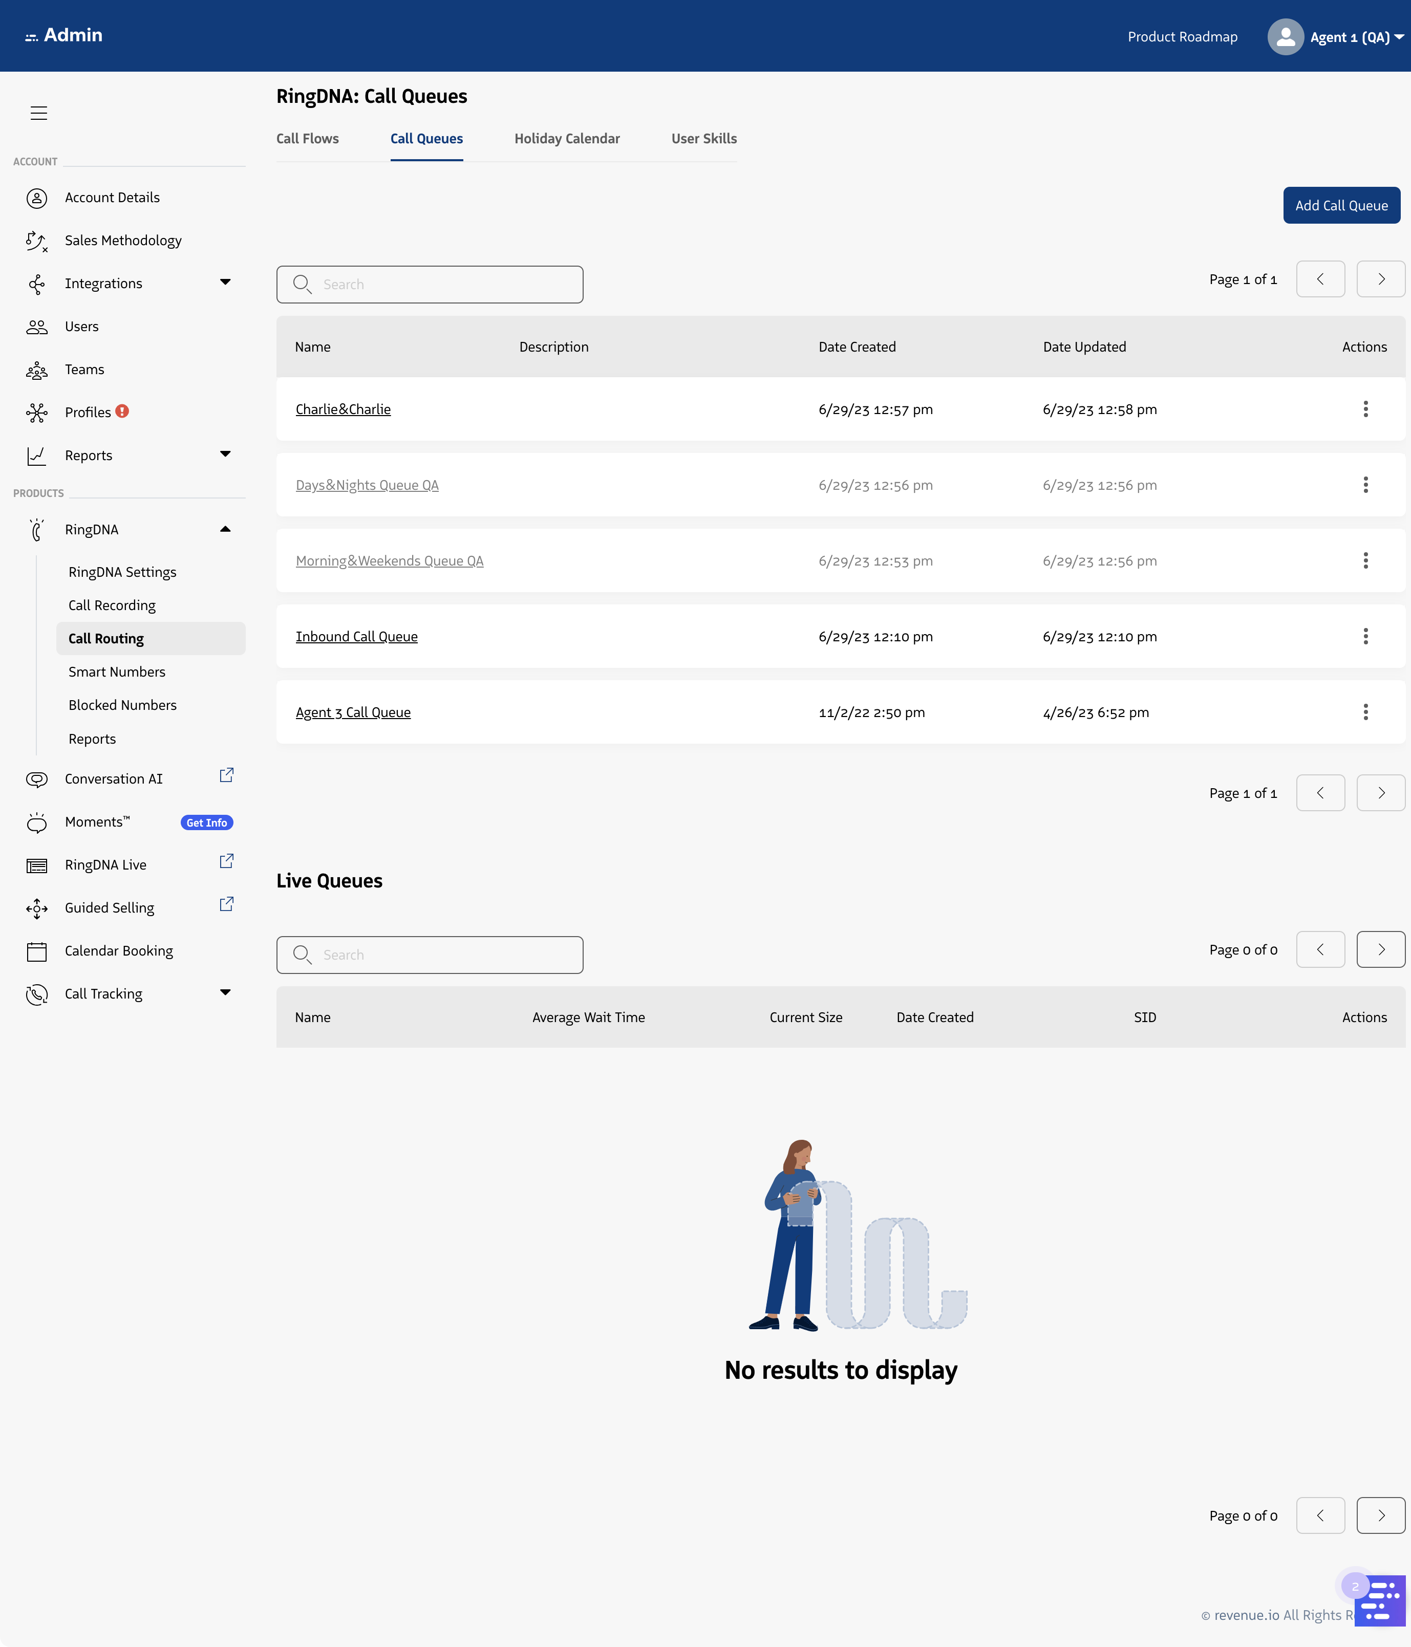Open the Days&Nights Queue QA link
1411x1647 pixels.
click(x=367, y=485)
